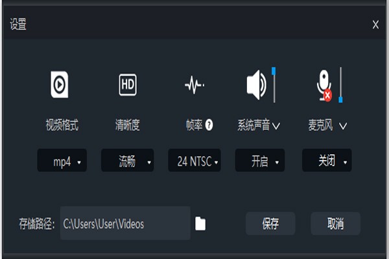Click the HD clarity icon
The width and height of the screenshot is (389, 259).
coord(128,84)
